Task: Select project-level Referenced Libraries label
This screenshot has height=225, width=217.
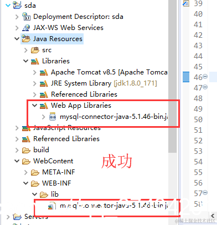Action: [x=66, y=139]
